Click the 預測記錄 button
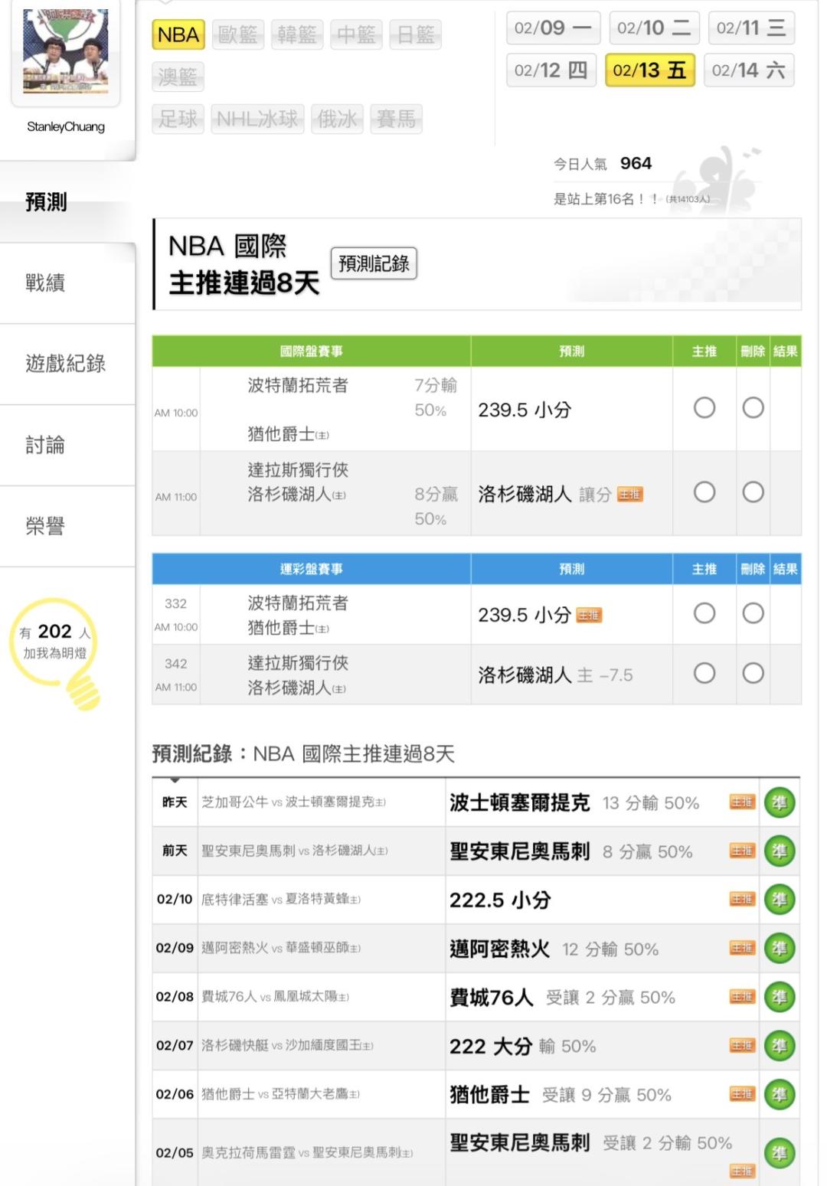 [374, 263]
